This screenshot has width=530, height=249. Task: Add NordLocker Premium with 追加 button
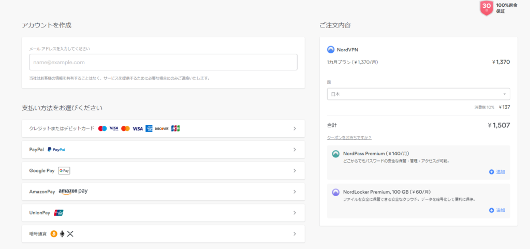[497, 210]
